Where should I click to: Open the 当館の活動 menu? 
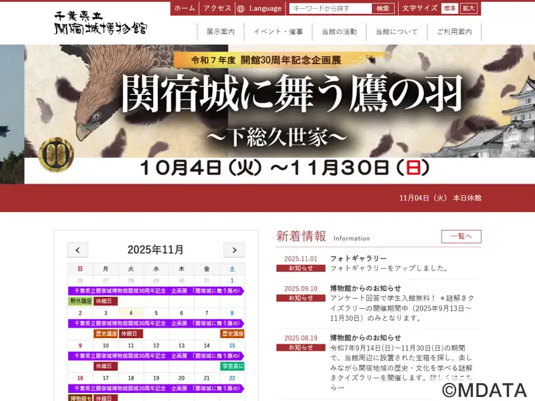[339, 31]
